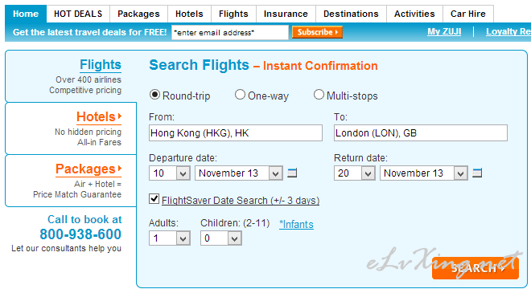Click the orange SEARCH button

(475, 268)
